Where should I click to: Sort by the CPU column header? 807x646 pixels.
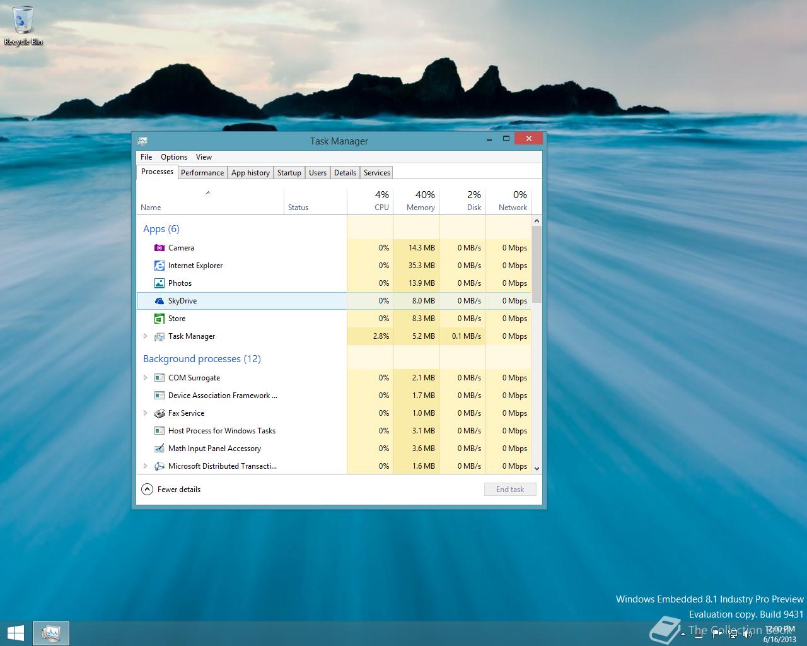[x=370, y=201]
